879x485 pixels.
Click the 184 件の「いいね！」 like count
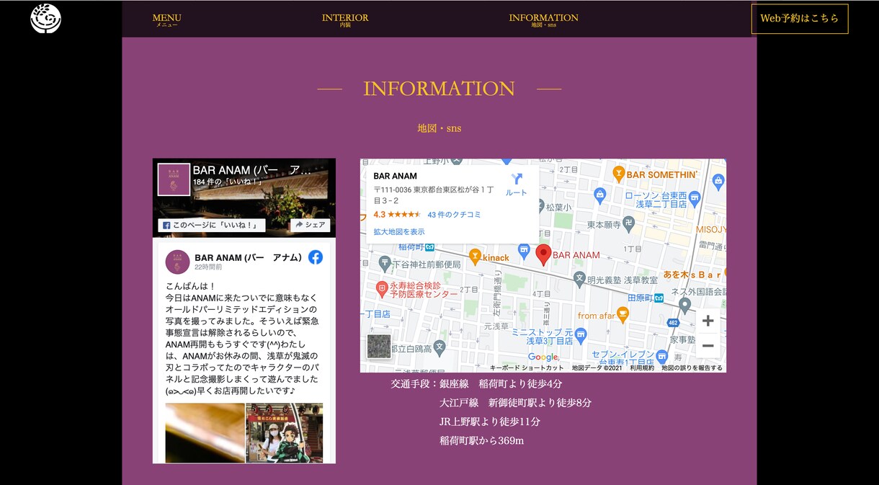[x=226, y=182]
